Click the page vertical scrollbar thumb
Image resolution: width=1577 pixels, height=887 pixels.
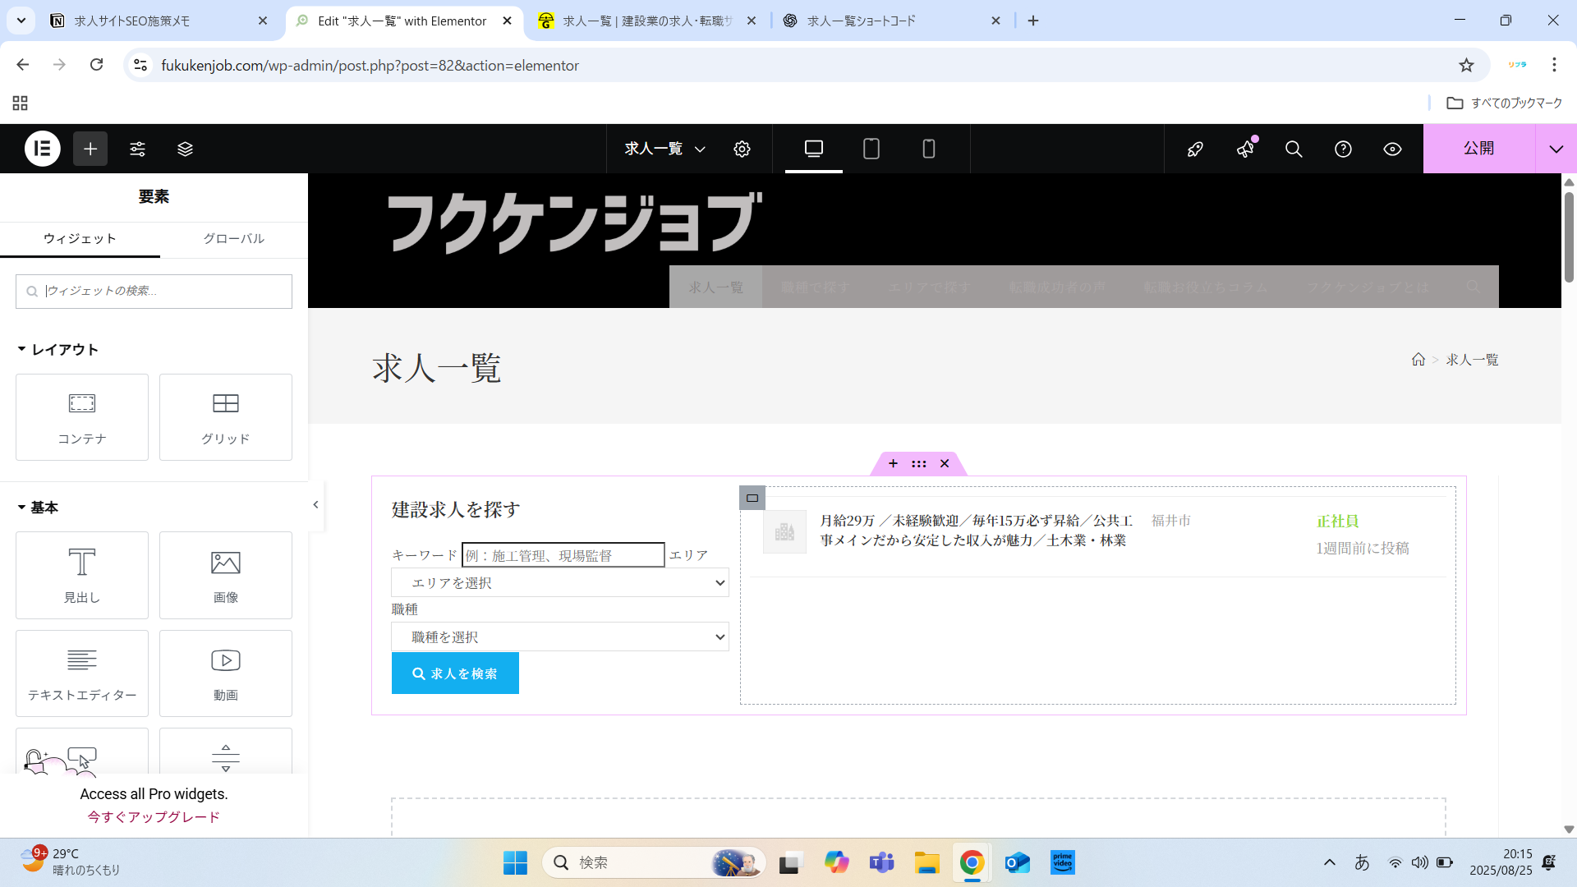[x=1569, y=238]
